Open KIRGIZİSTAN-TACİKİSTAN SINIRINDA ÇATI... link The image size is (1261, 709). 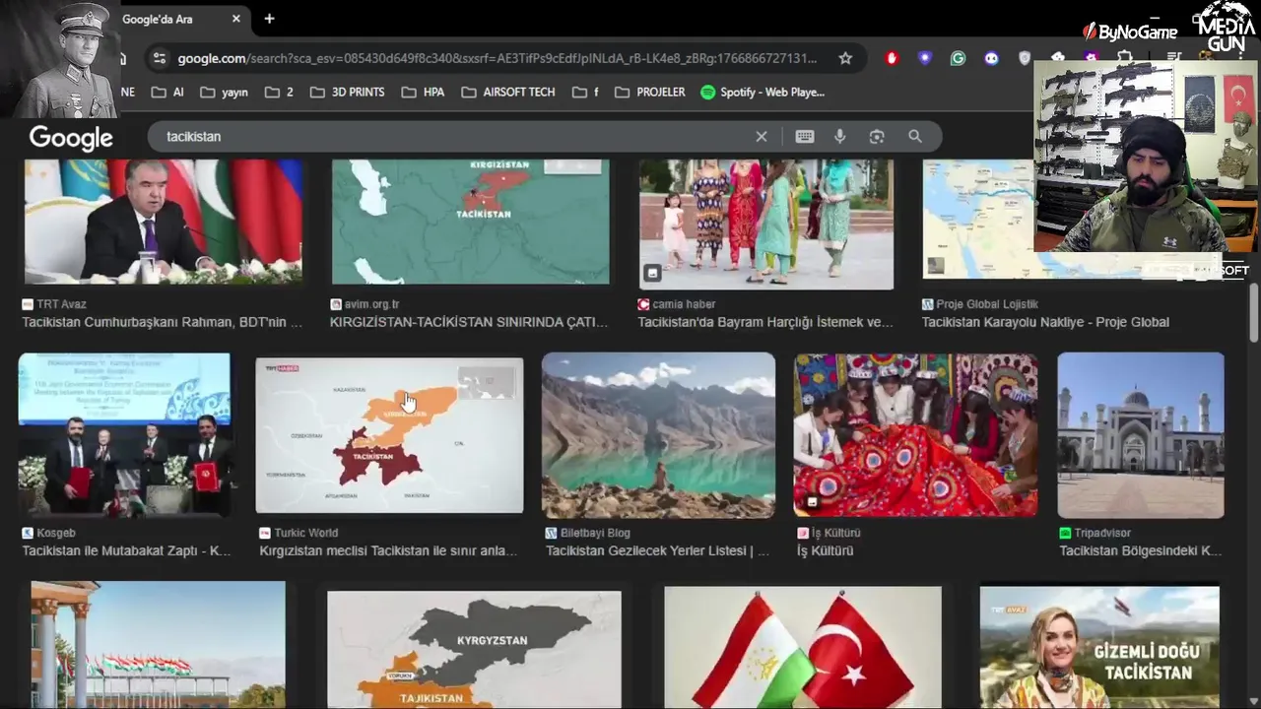click(469, 322)
